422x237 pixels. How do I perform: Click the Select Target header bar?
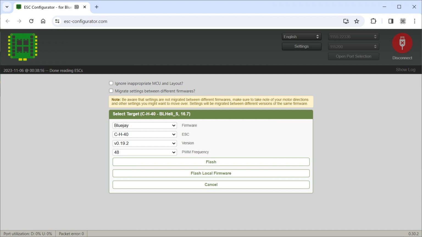click(211, 114)
